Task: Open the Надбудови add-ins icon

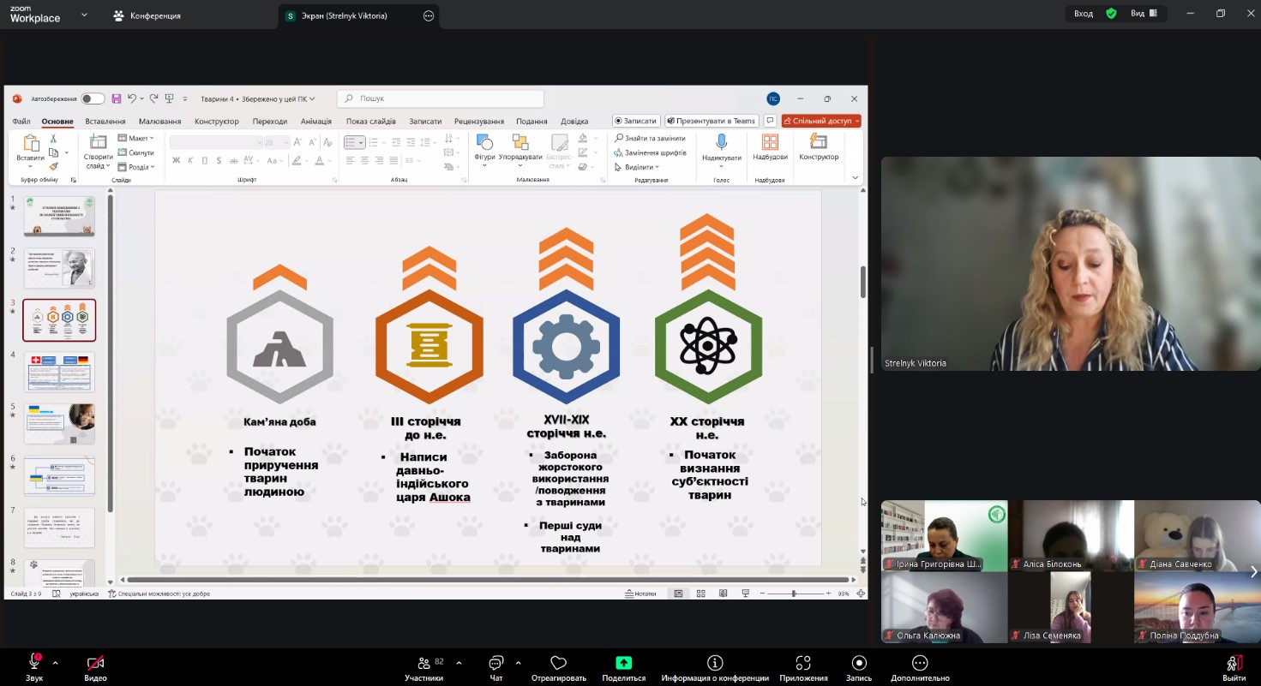Action: pyautogui.click(x=770, y=142)
